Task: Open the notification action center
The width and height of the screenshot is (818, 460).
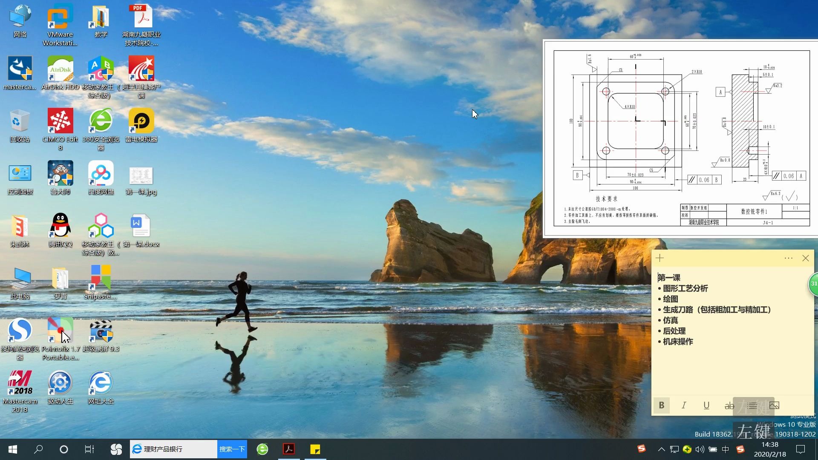Action: [x=801, y=449]
